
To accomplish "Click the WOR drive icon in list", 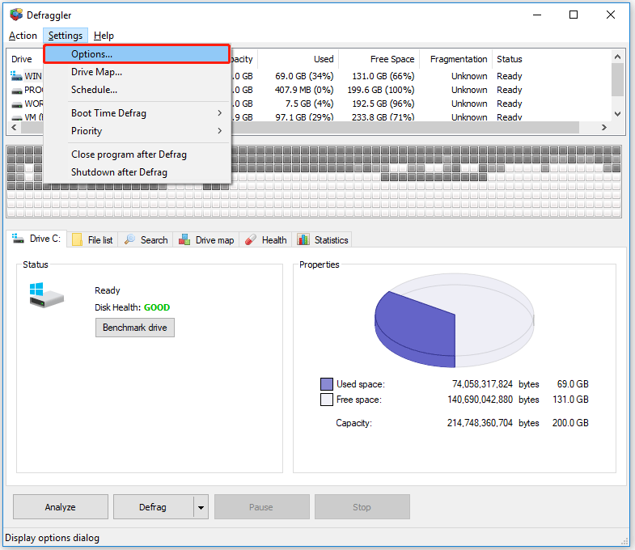I will pos(17,104).
